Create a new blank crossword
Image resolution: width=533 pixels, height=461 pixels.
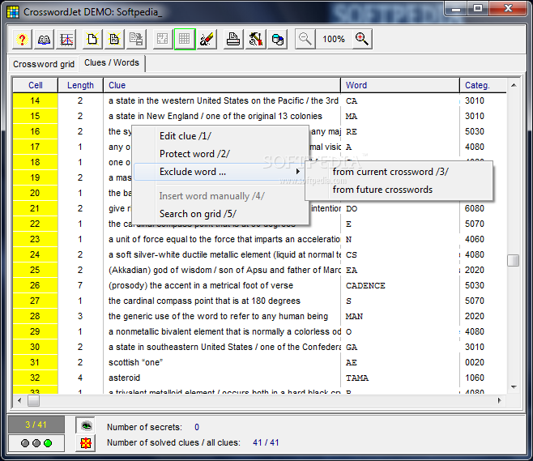(92, 40)
